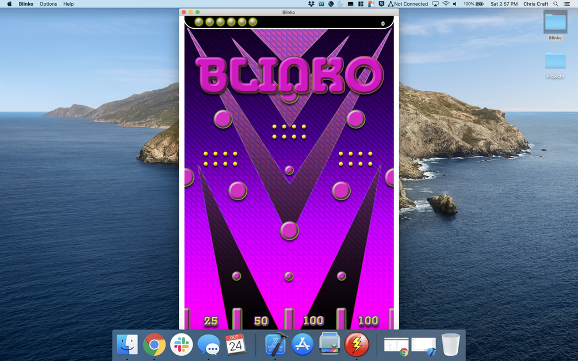
Task: Open the printer scanner app in Dock
Action: (330, 343)
